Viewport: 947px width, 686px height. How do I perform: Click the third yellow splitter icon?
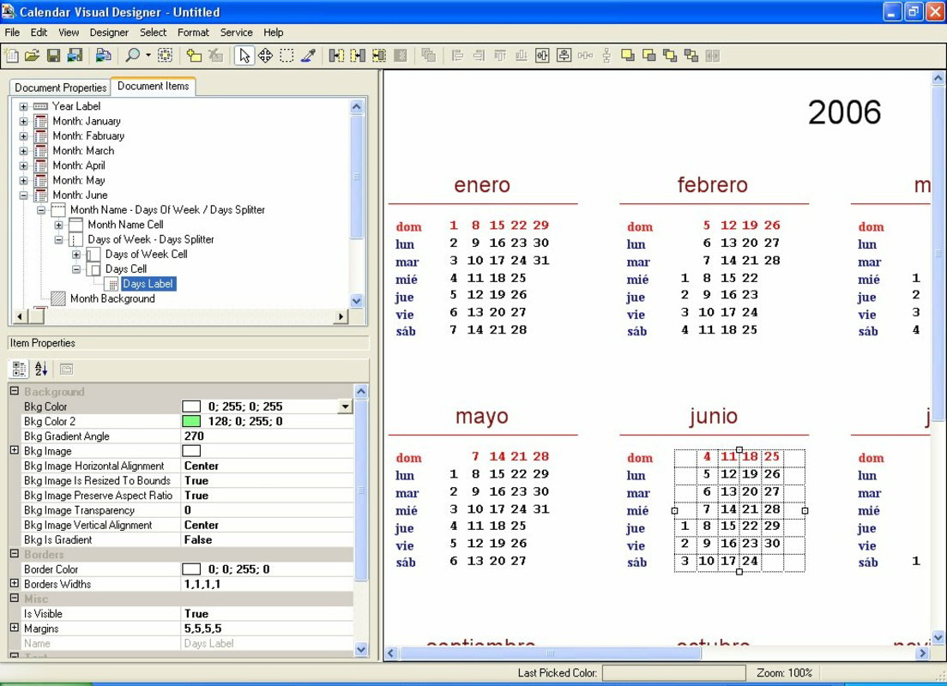378,56
